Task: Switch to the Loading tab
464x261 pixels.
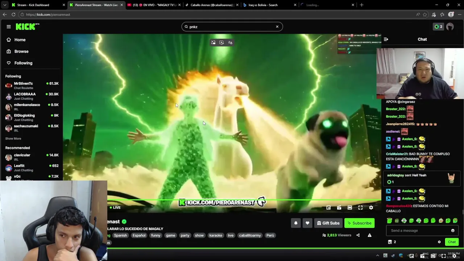Action: pyautogui.click(x=328, y=5)
